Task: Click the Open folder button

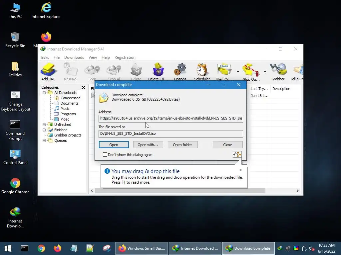Action: (x=182, y=145)
